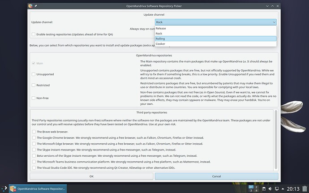Viewport: 309px width, 193px height.
Task: Minimize the Repository Picker window
Action: (x=267, y=6)
